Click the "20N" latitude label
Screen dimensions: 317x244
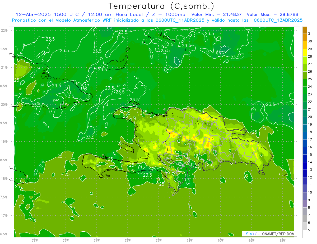click(4, 104)
